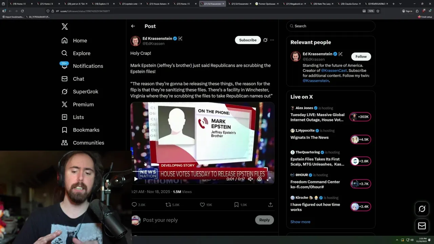
Task: Click the share icon on the post
Action: [270, 205]
